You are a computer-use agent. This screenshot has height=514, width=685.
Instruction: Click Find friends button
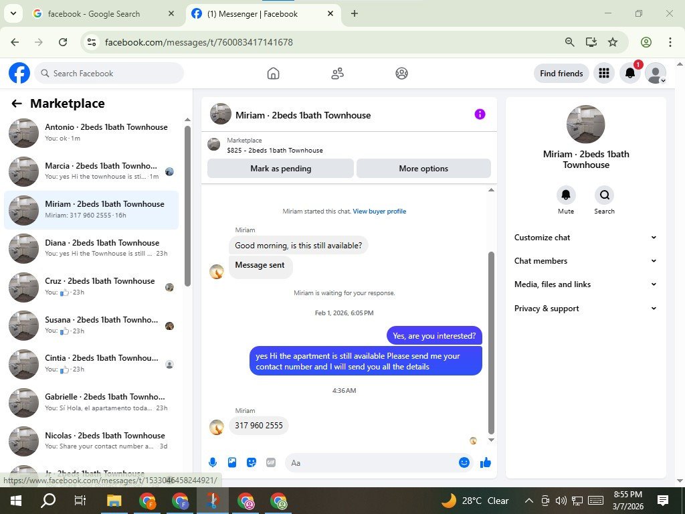tap(561, 74)
